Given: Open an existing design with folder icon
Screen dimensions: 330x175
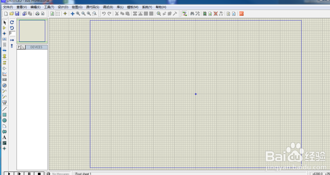Looking at the screenshot, I should [11, 14].
